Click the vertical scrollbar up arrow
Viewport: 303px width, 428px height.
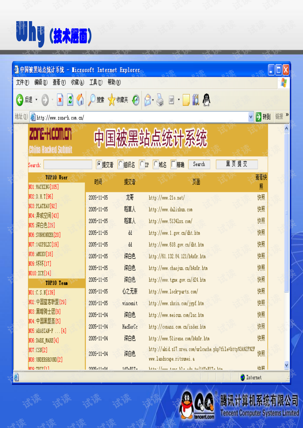point(287,128)
